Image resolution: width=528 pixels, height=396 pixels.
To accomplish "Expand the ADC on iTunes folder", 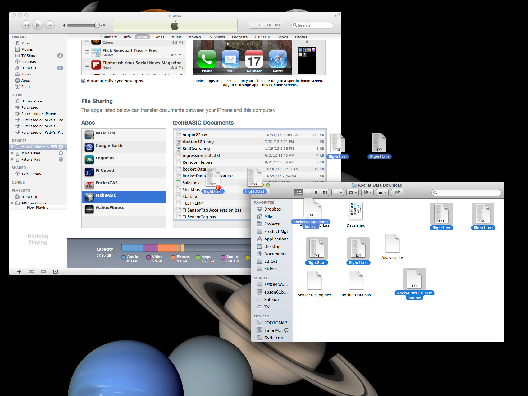I will (x=13, y=203).
